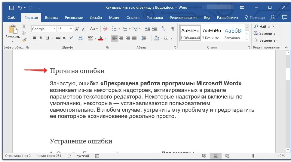Image resolution: width=291 pixels, height=162 pixels.
Task: Apply text highlight color marker
Action: tap(90, 38)
